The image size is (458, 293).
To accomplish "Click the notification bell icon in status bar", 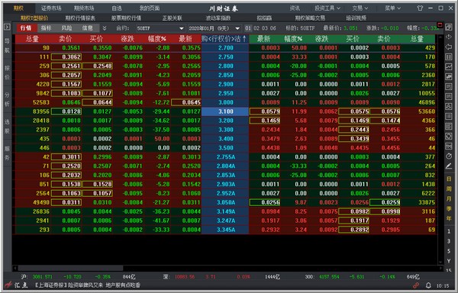I will [428, 285].
